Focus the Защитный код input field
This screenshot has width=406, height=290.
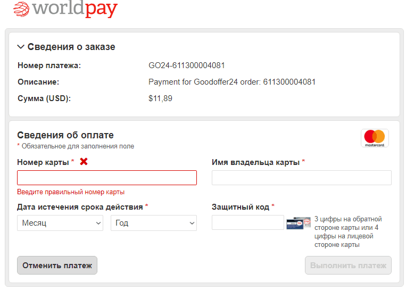tap(247, 223)
